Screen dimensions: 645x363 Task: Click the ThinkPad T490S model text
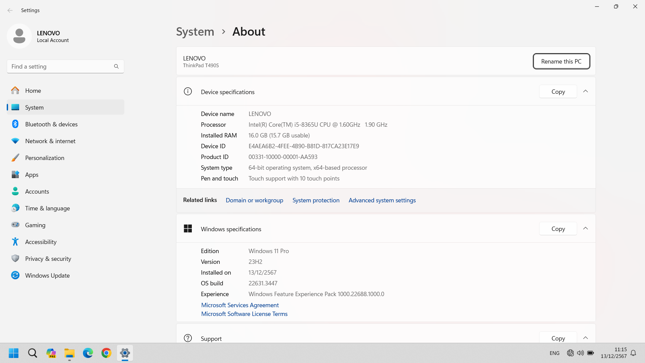[x=201, y=66]
